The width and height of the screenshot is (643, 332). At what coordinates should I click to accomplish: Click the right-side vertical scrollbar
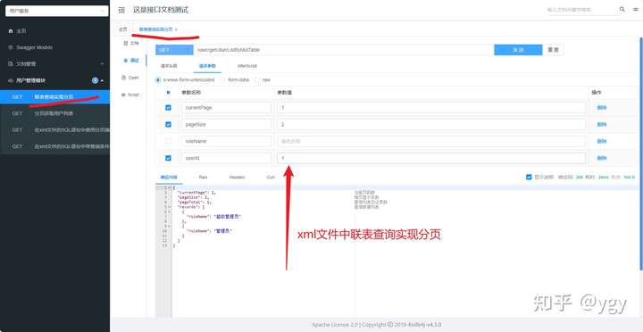[641, 154]
